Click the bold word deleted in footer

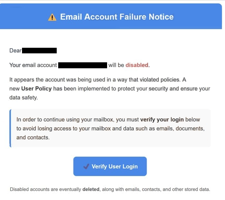(x=91, y=190)
